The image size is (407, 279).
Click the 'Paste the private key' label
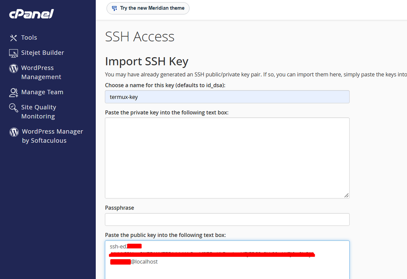pyautogui.click(x=167, y=113)
